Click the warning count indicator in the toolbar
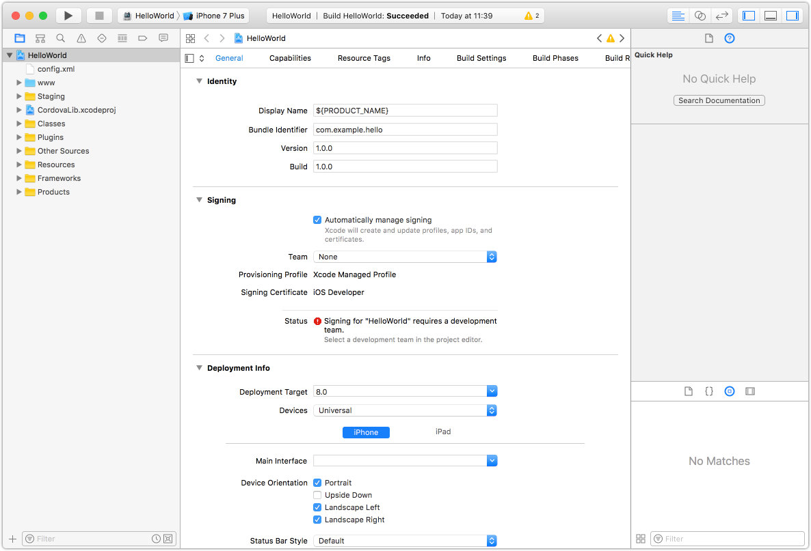 click(x=532, y=16)
